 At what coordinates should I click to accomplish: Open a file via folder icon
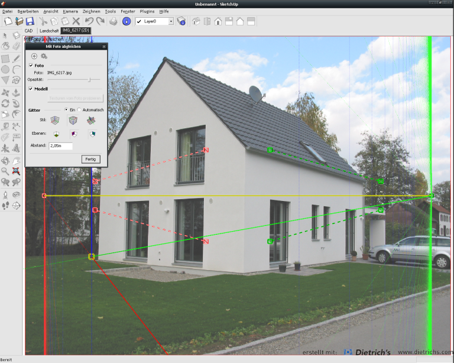19,21
